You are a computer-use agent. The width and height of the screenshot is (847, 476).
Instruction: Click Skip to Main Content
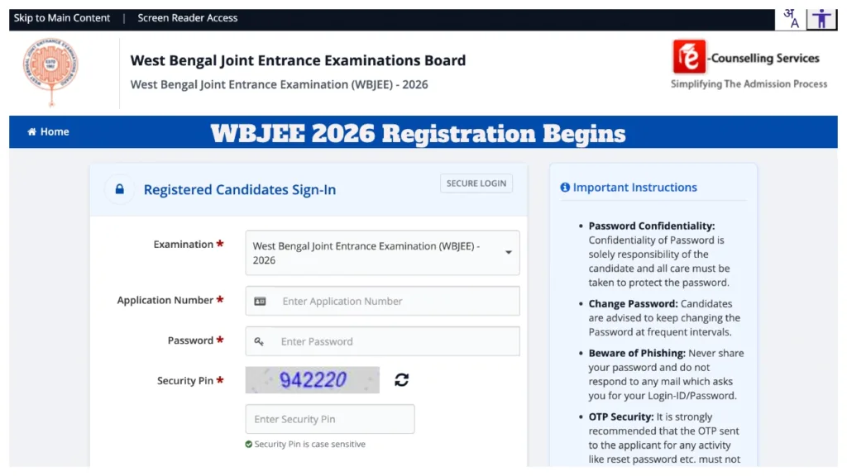[62, 17]
